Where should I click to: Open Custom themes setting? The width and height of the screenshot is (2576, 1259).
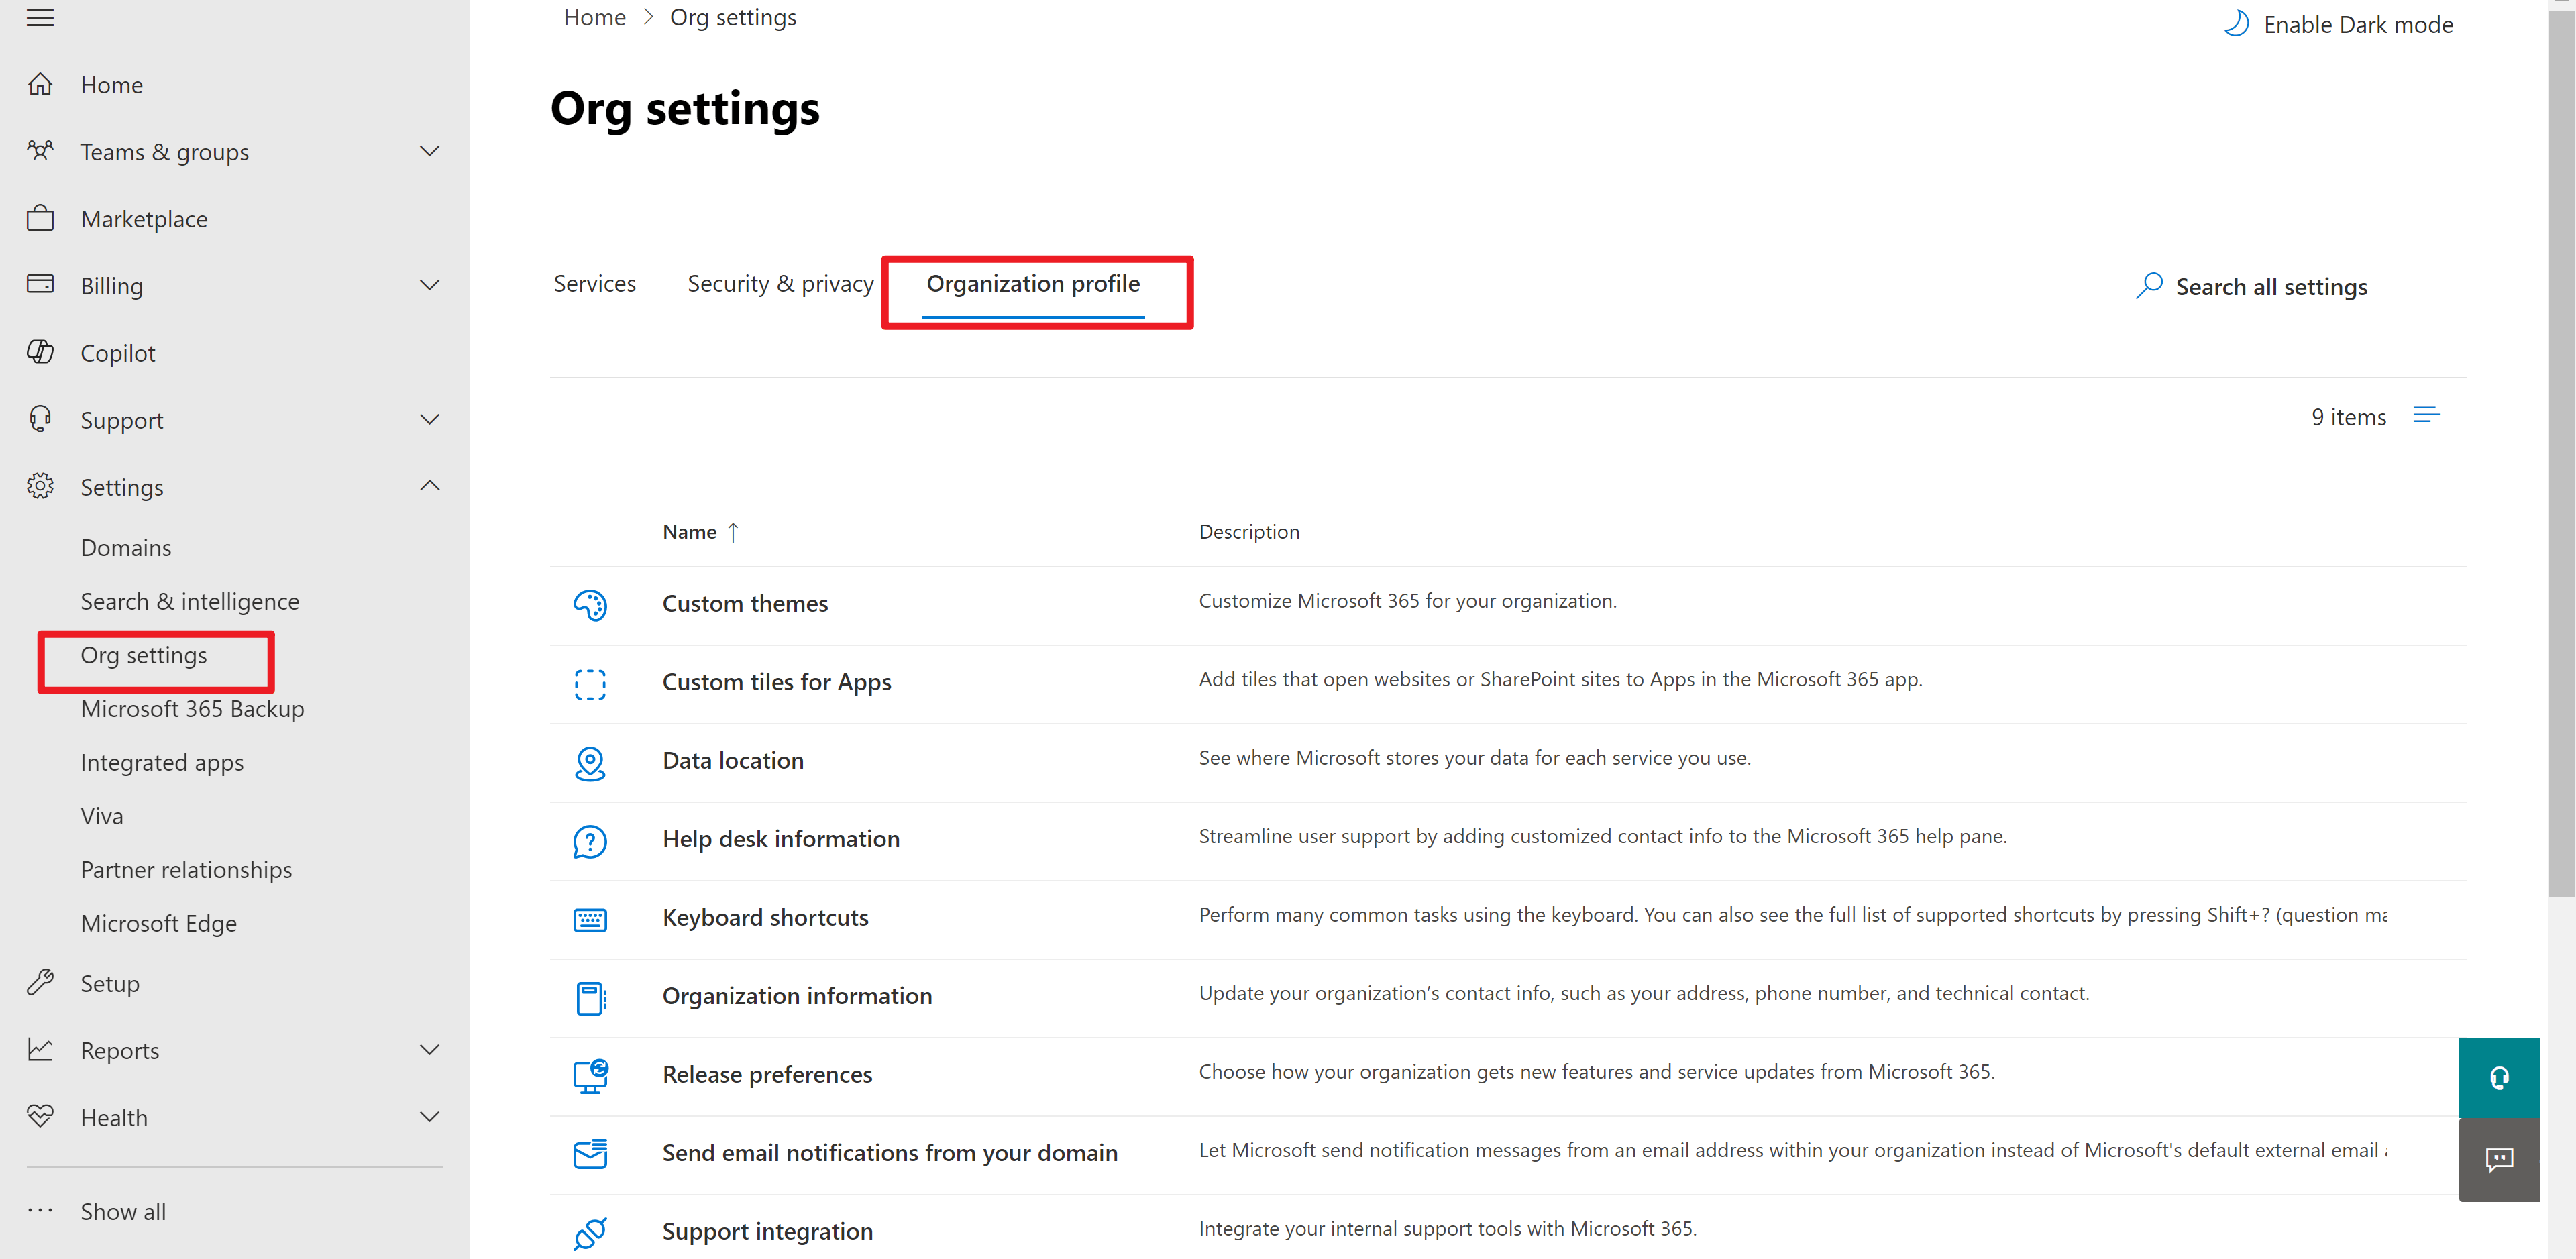click(x=745, y=603)
